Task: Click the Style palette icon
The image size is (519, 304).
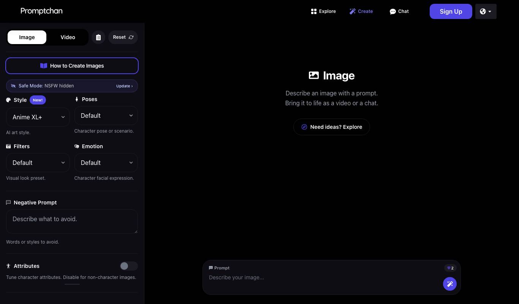Action: tap(8, 100)
